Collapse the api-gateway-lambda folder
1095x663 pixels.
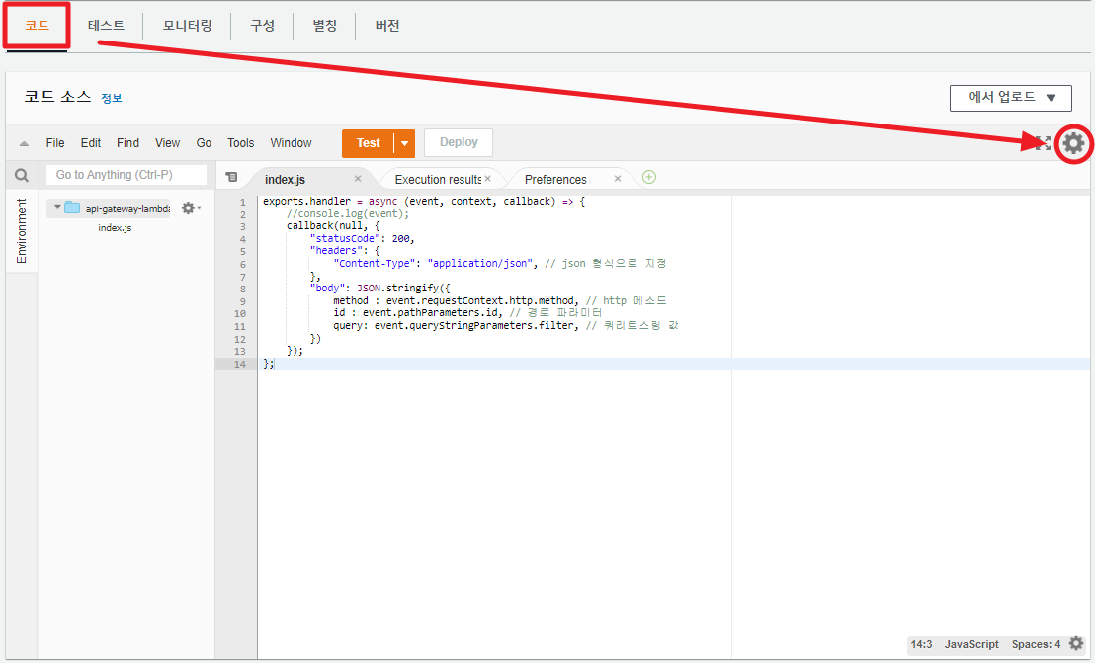(57, 207)
